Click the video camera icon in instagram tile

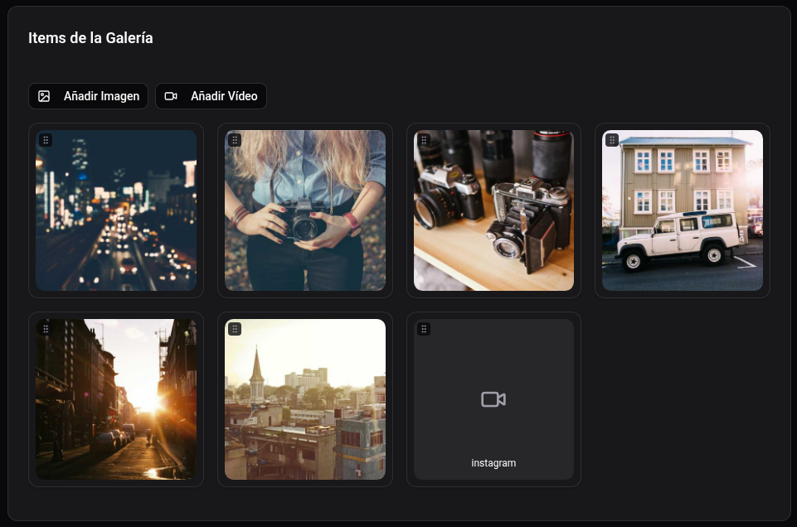[x=493, y=399]
